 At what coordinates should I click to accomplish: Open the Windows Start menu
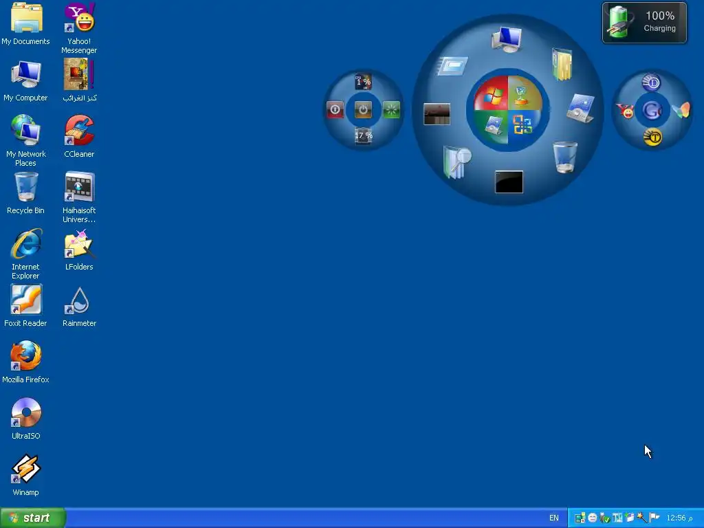[x=32, y=518]
